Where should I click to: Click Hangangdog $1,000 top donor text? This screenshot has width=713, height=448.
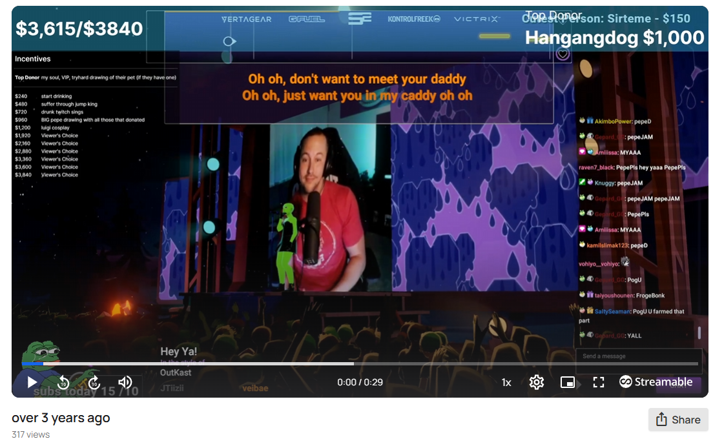pos(614,37)
